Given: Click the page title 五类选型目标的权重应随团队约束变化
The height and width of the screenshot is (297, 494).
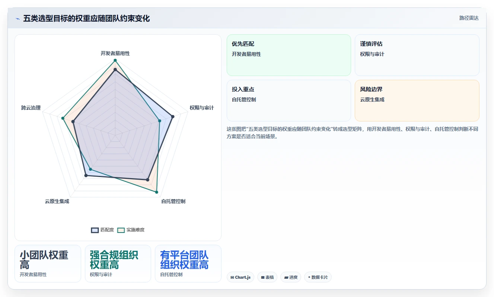Looking at the screenshot, I should pos(86,19).
